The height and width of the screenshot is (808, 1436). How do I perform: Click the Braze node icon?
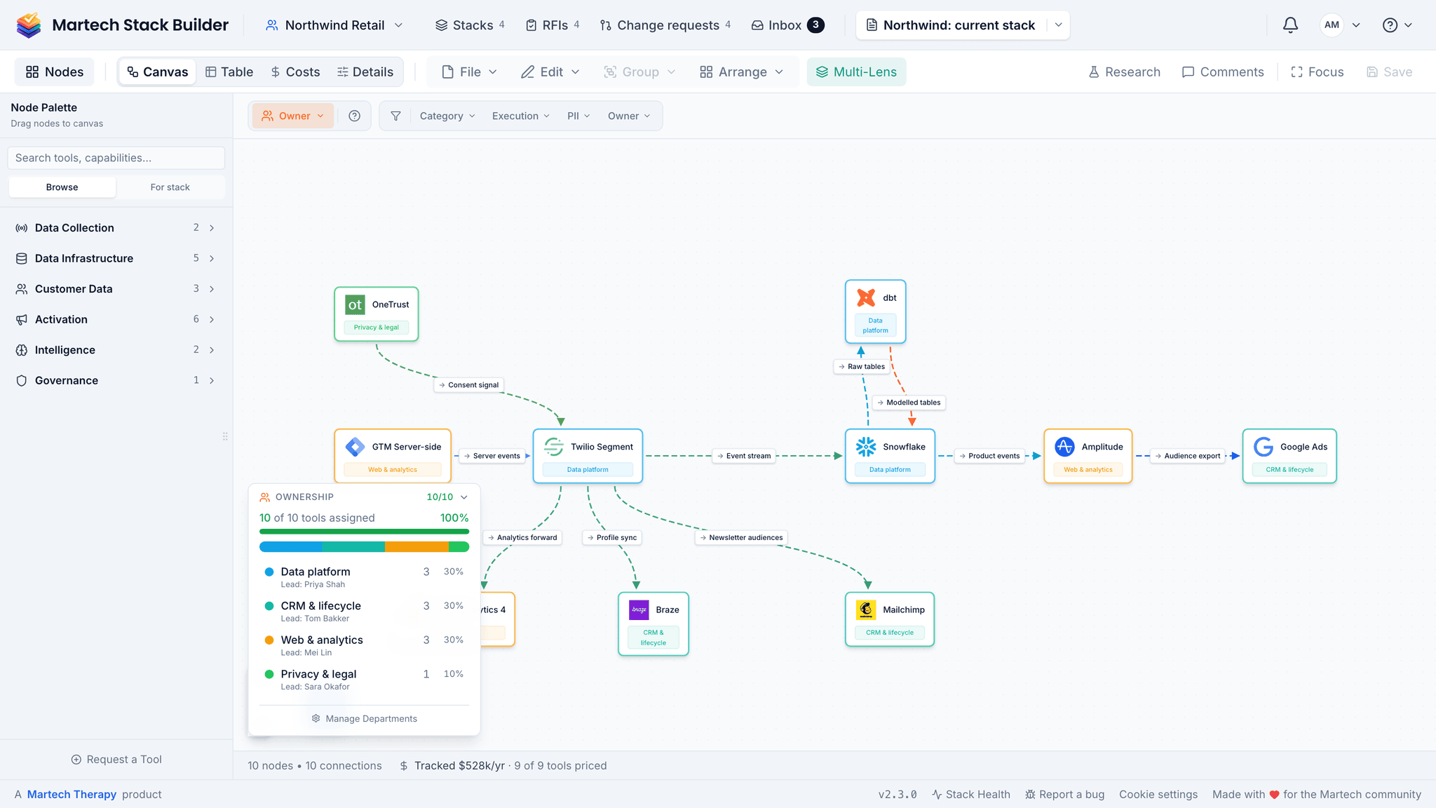pos(639,610)
